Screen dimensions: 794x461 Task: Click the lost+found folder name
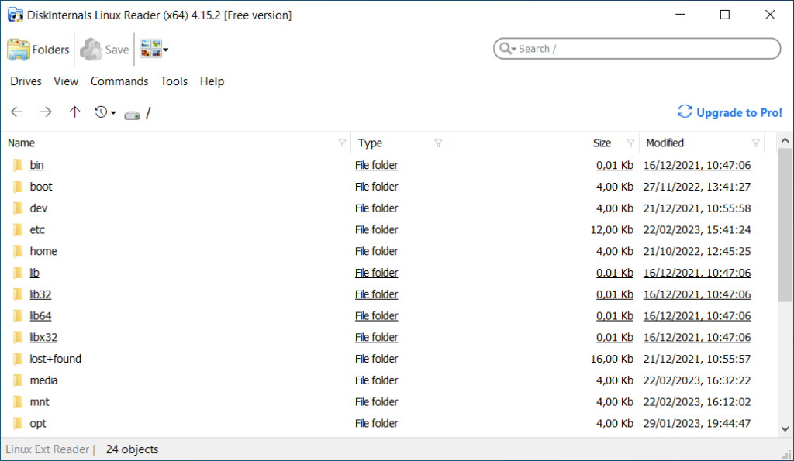(x=55, y=359)
